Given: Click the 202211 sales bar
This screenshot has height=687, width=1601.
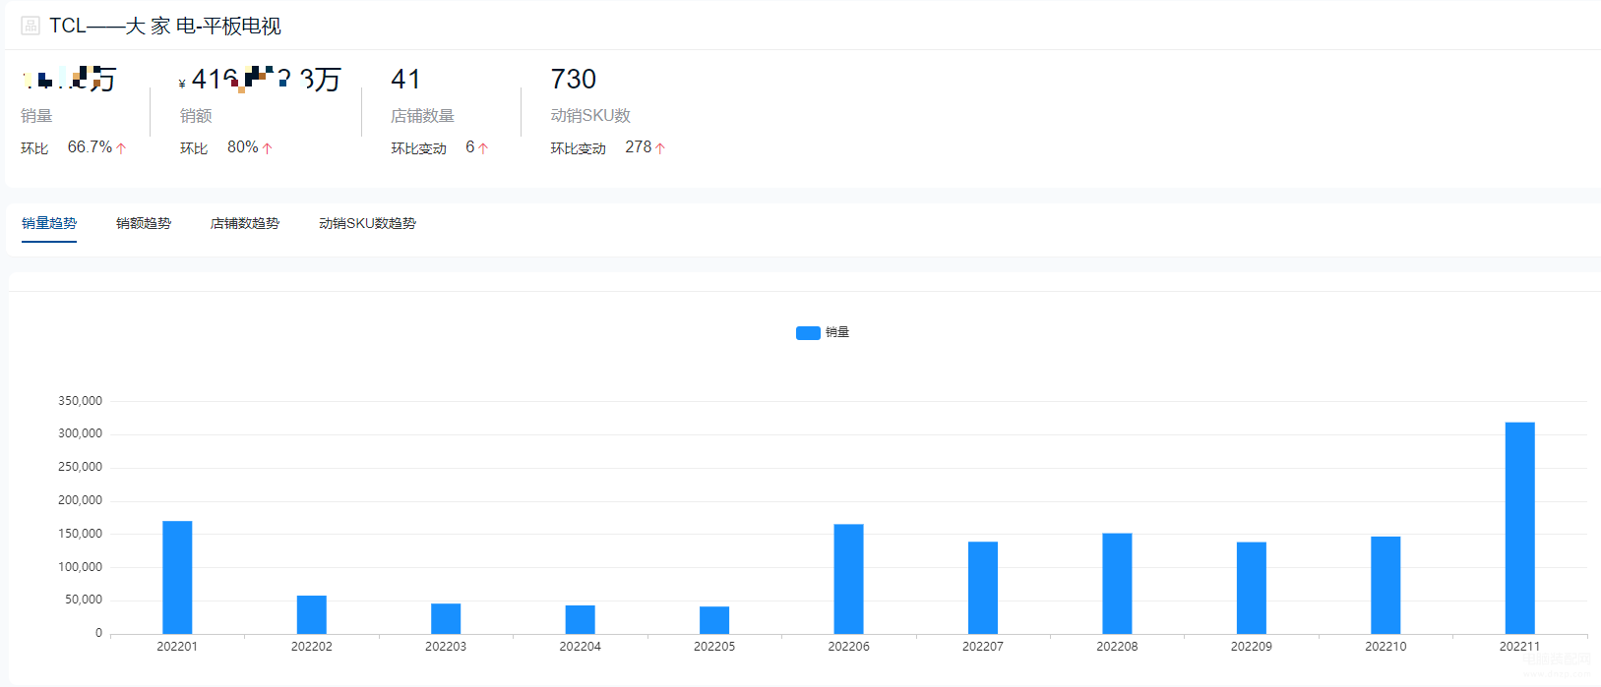Looking at the screenshot, I should click(1519, 528).
